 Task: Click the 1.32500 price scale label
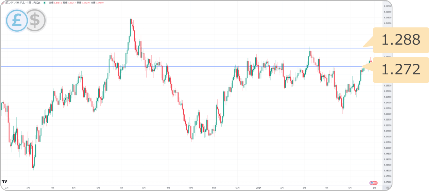point(388,6)
